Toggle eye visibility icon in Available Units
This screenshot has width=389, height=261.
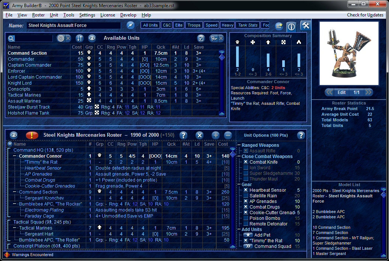click(x=92, y=38)
